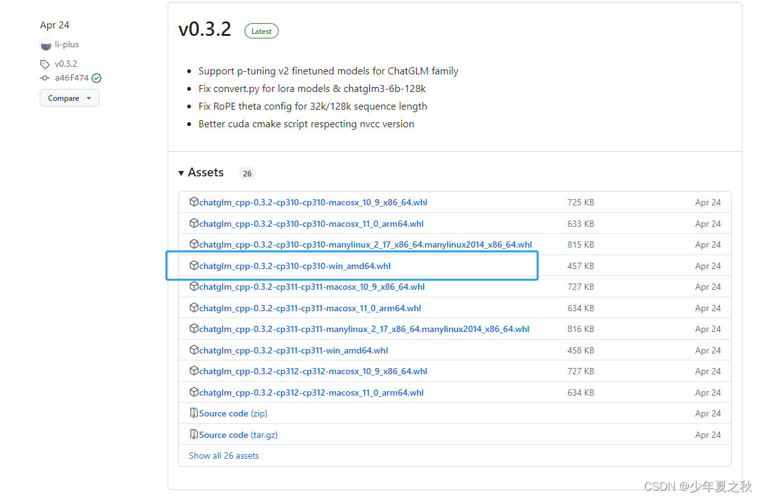Click the commit icon beside a46f474
The width and height of the screenshot is (762, 499).
[x=44, y=77]
